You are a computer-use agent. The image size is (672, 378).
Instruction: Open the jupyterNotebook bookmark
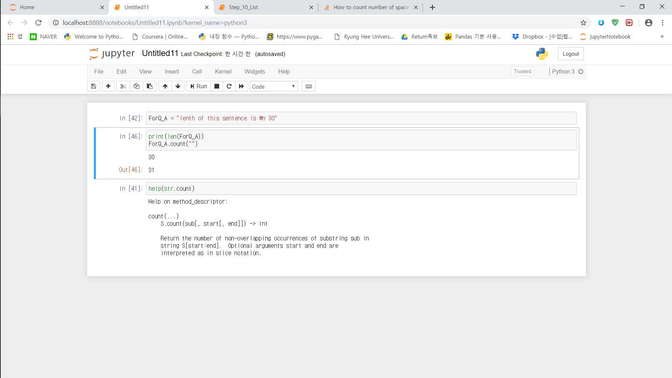coord(605,37)
